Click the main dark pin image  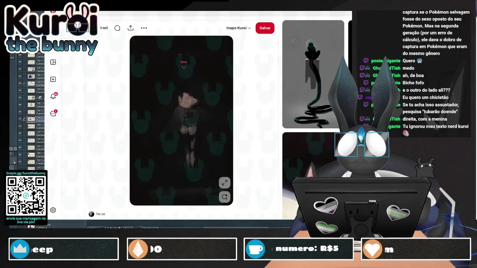181,120
